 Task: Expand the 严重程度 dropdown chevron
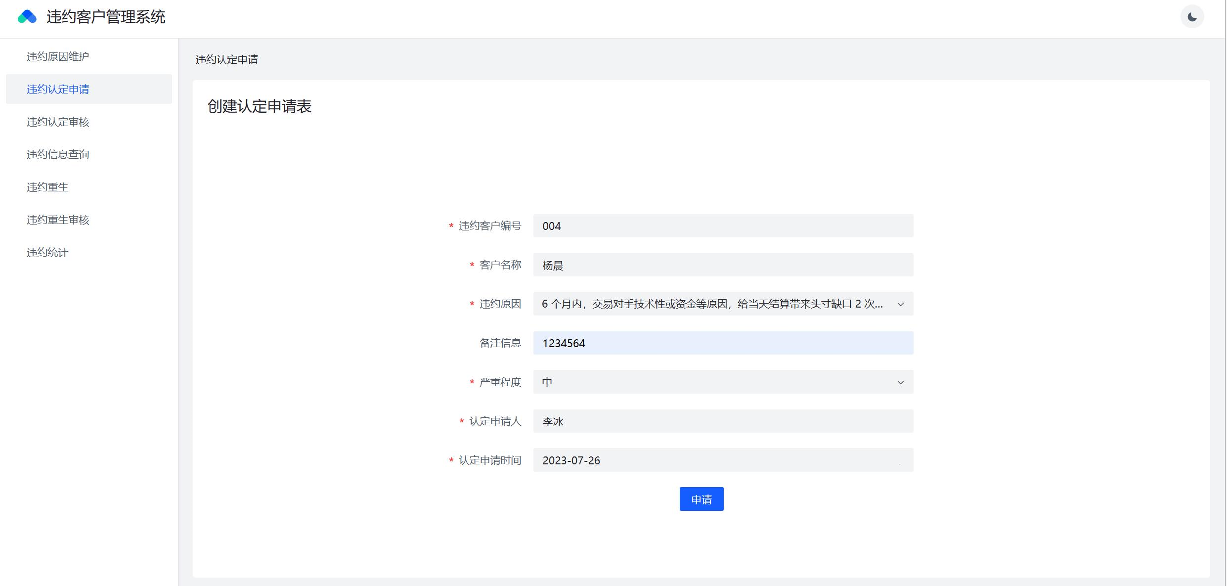[900, 382]
